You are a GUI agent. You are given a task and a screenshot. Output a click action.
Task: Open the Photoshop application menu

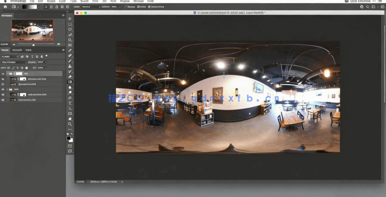(x=18, y=1)
